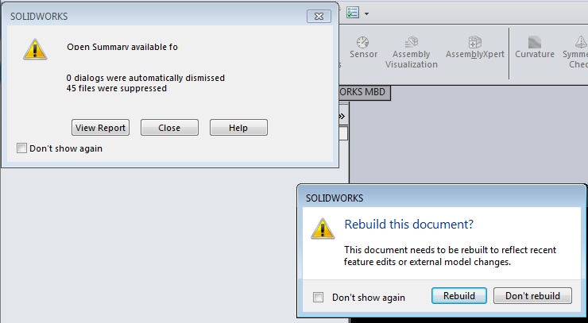Screen dimensions: 588x323
Task: Open the Sensor tool
Action: (x=363, y=48)
